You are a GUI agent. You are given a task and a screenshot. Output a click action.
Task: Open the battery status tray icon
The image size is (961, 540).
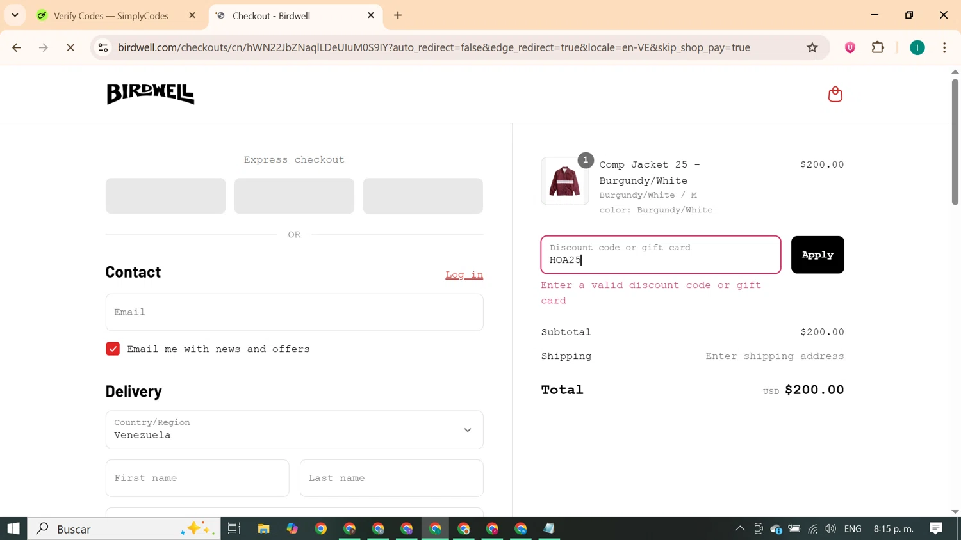[794, 528]
